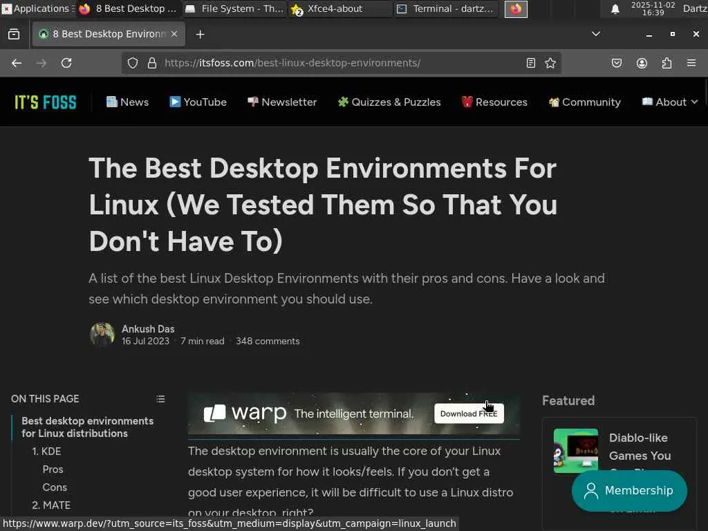Toggle reader view icon in address bar
The height and width of the screenshot is (531, 708).
531,63
